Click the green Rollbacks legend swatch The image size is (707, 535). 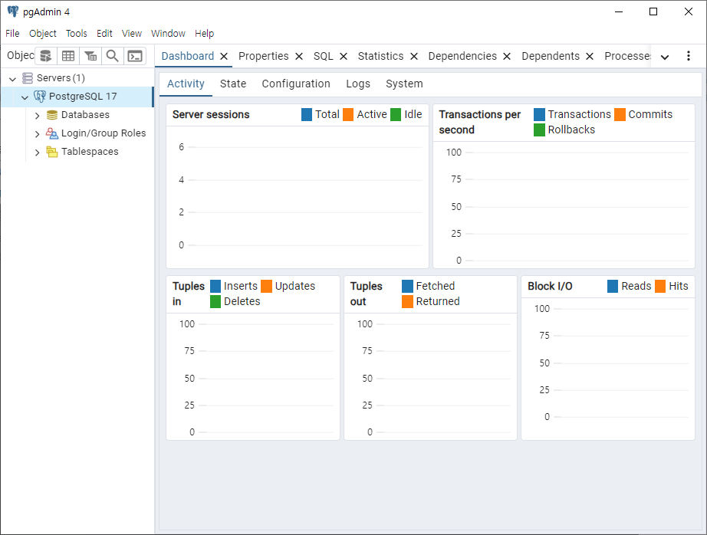point(539,130)
